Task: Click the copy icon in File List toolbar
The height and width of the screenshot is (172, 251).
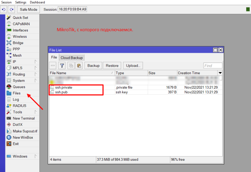Action: pyautogui.click(x=71, y=65)
